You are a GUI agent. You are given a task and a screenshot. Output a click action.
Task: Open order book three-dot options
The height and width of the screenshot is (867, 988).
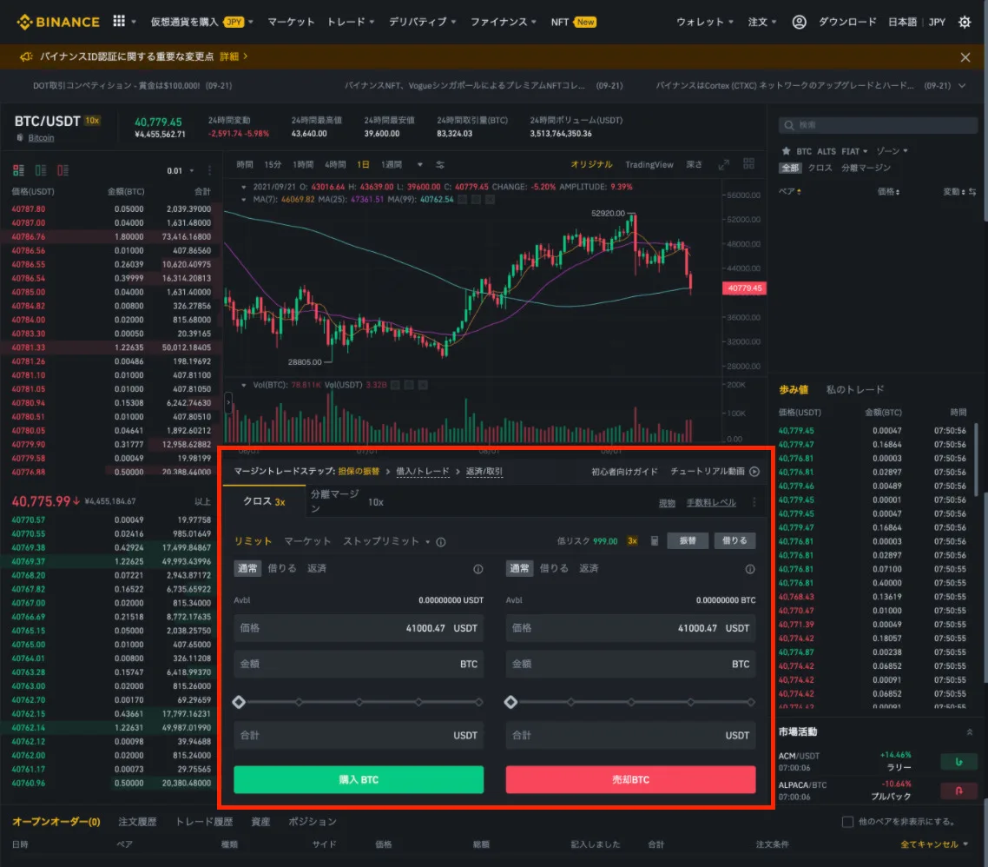(209, 171)
